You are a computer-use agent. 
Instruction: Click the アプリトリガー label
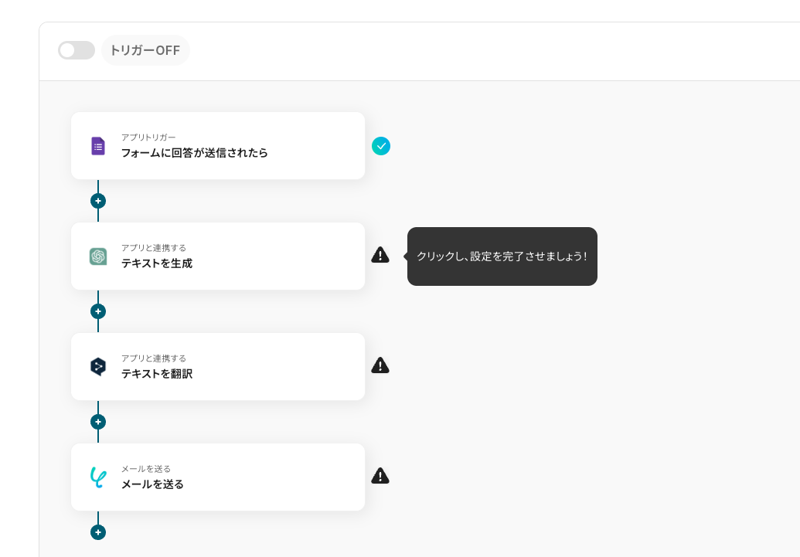148,138
